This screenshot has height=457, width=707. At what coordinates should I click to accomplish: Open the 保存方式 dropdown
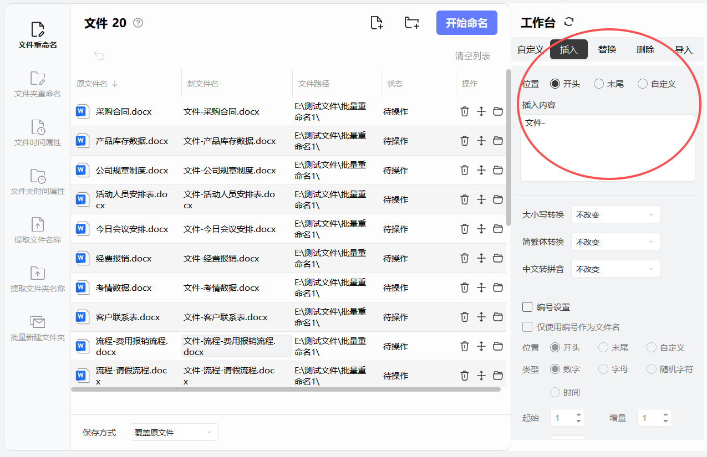174,433
